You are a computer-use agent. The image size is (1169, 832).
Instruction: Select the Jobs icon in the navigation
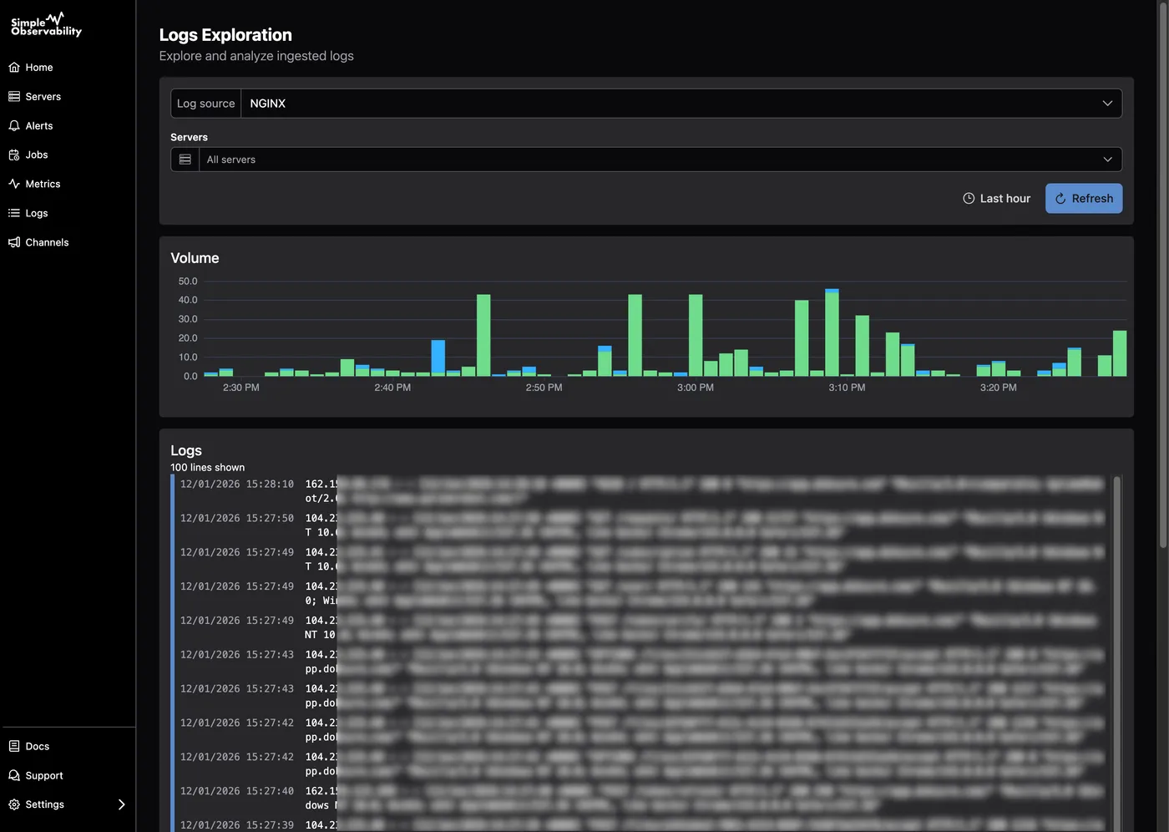13,155
